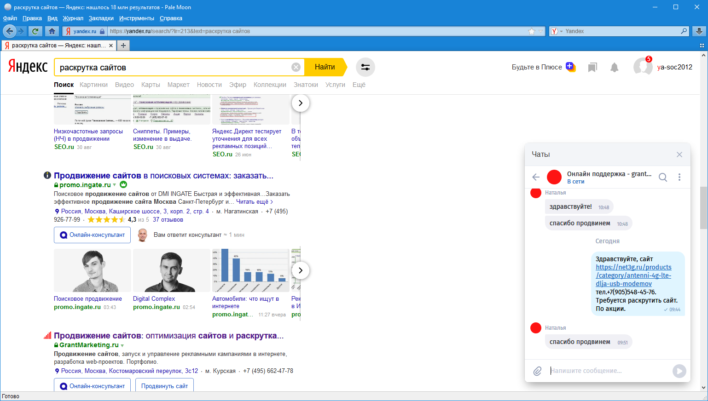Search within chat magnifier icon

pos(663,177)
